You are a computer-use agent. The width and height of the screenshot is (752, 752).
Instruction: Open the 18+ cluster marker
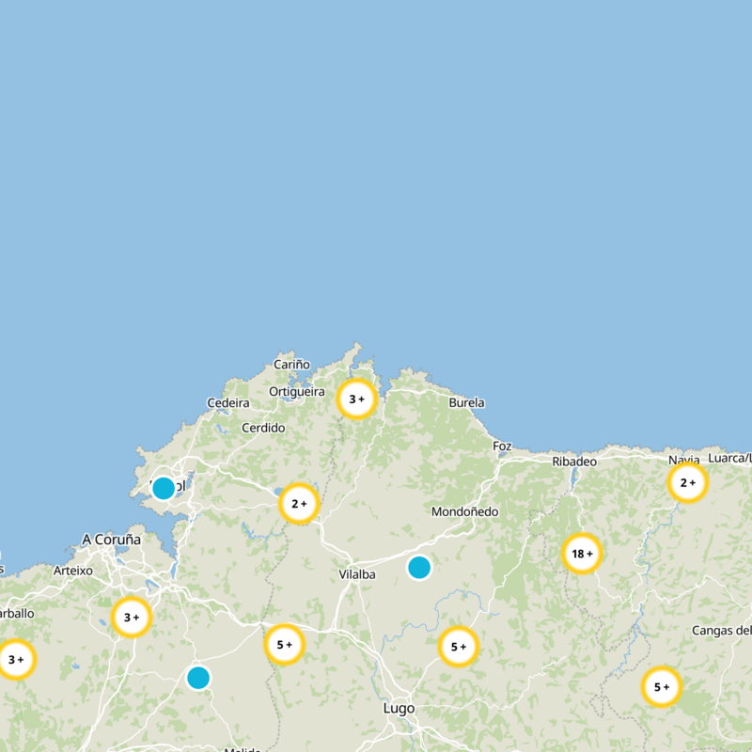coord(582,554)
